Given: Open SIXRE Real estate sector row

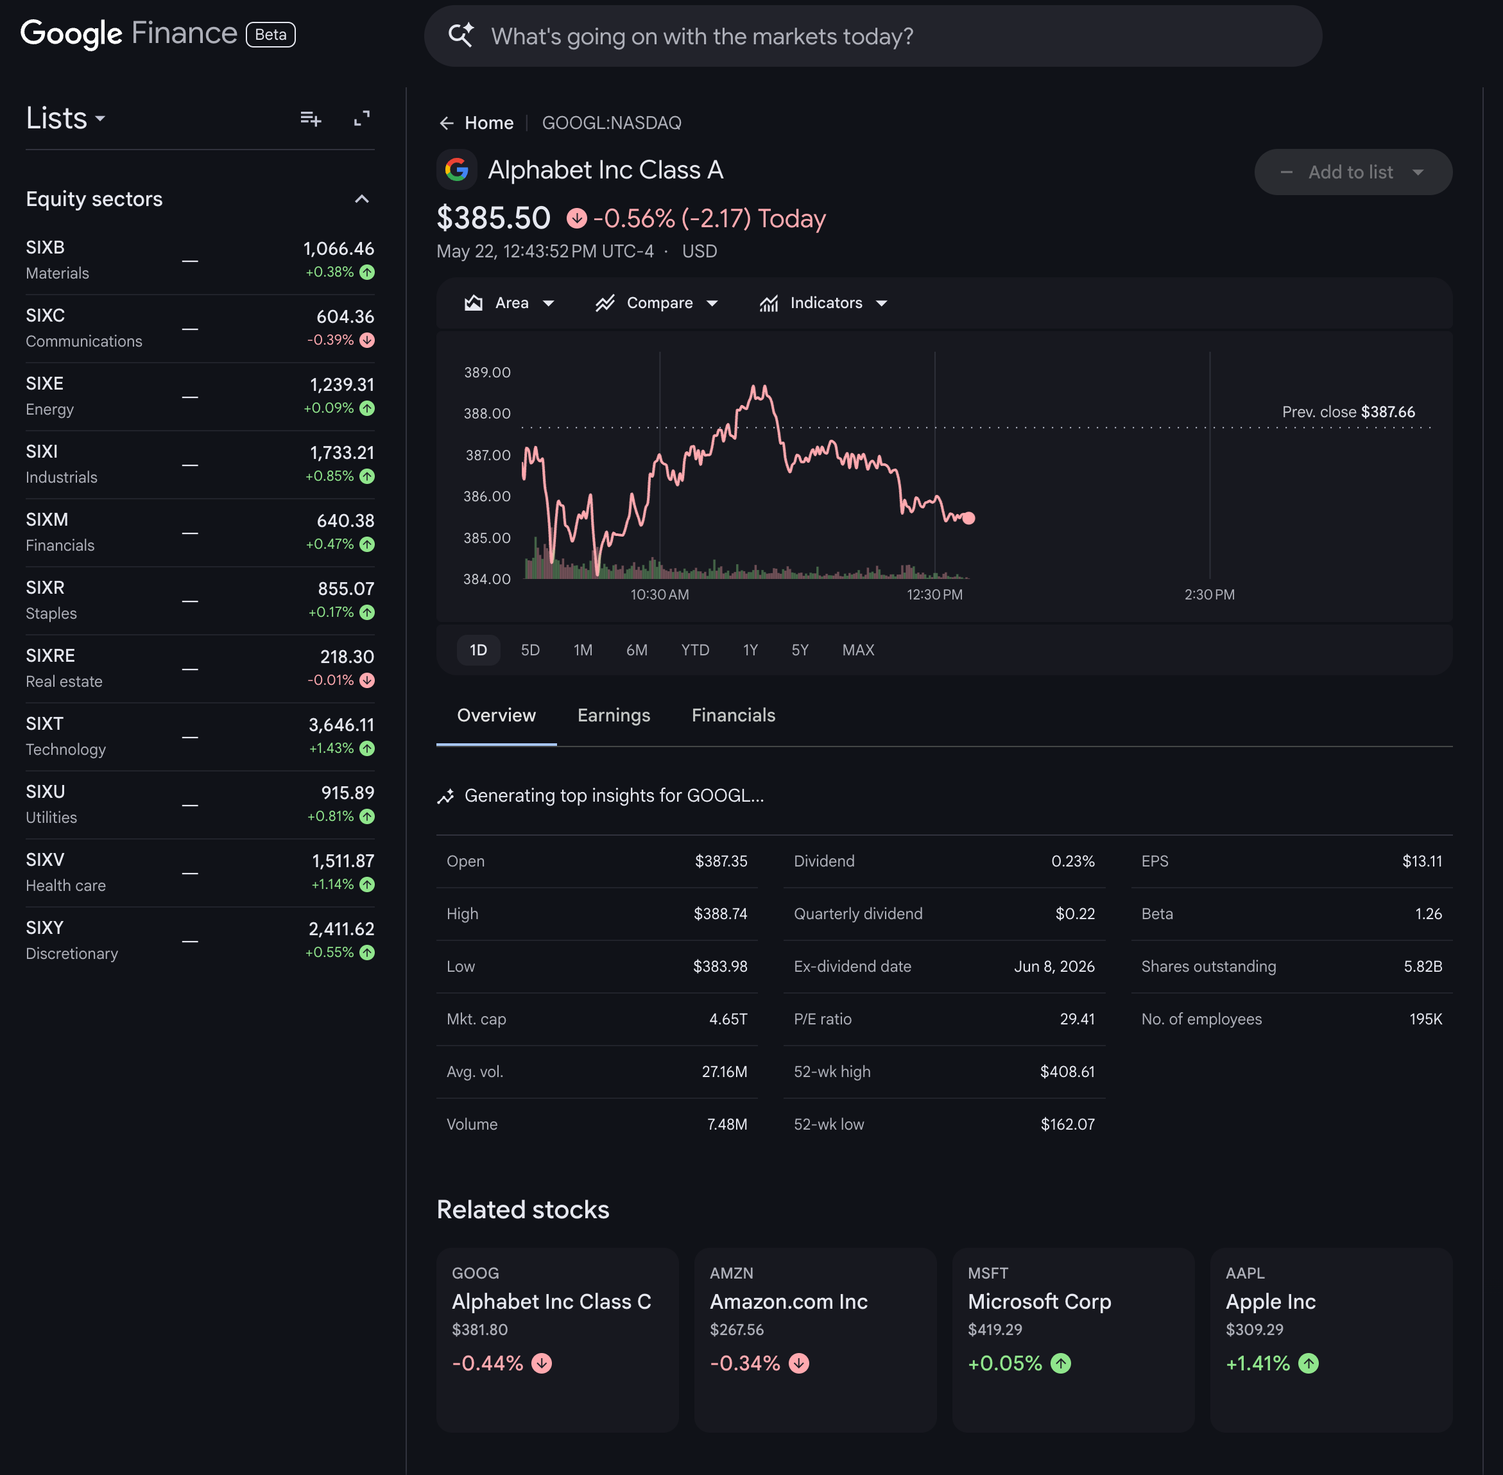Looking at the screenshot, I should click(200, 669).
